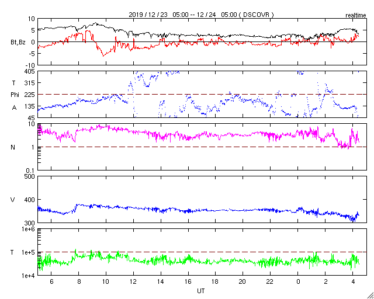Click the '22' tick label on the time axis
The image size is (374, 299).
pos(270,281)
